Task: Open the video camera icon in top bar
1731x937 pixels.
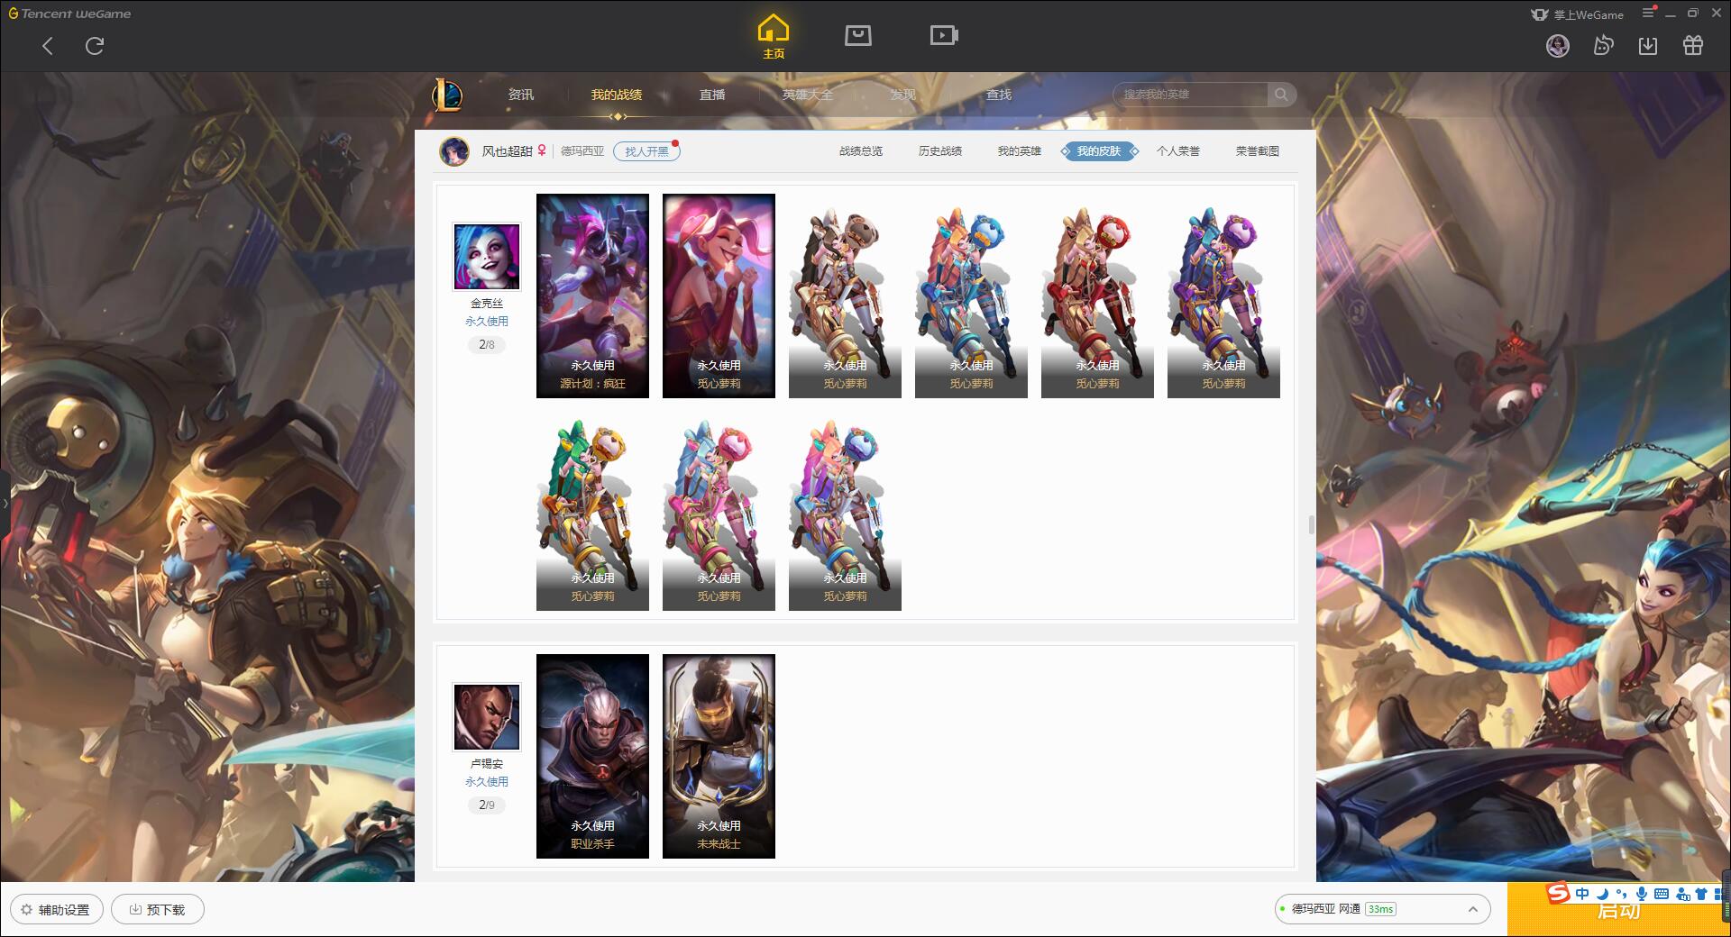Action: pos(944,35)
